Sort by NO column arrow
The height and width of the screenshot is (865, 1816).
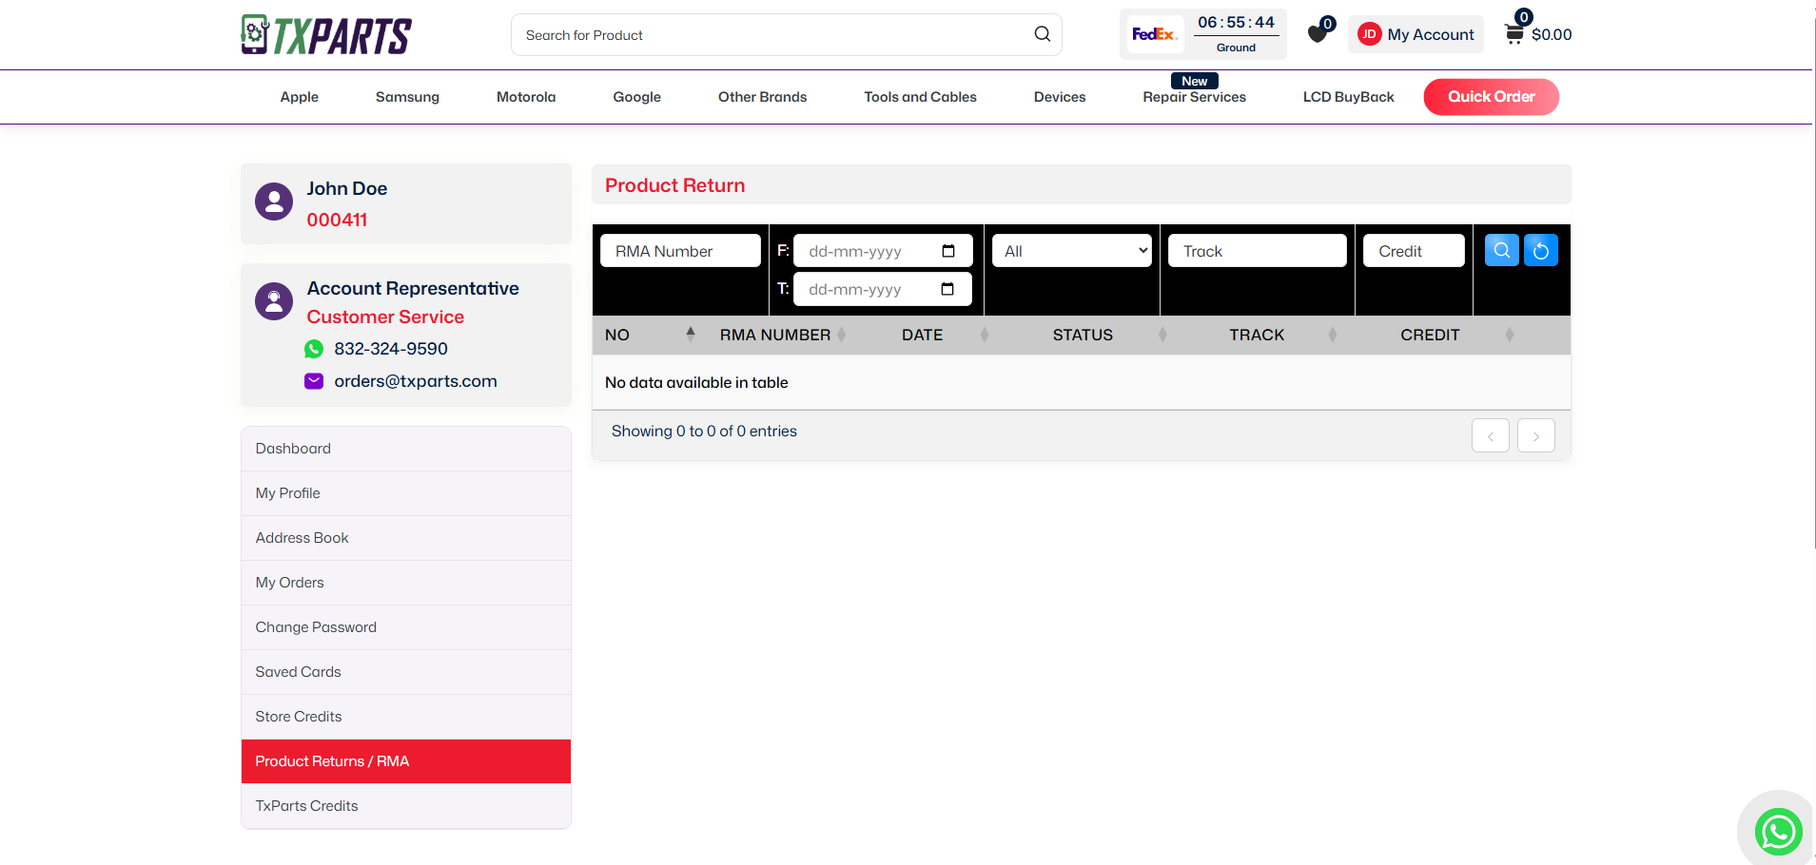(691, 334)
